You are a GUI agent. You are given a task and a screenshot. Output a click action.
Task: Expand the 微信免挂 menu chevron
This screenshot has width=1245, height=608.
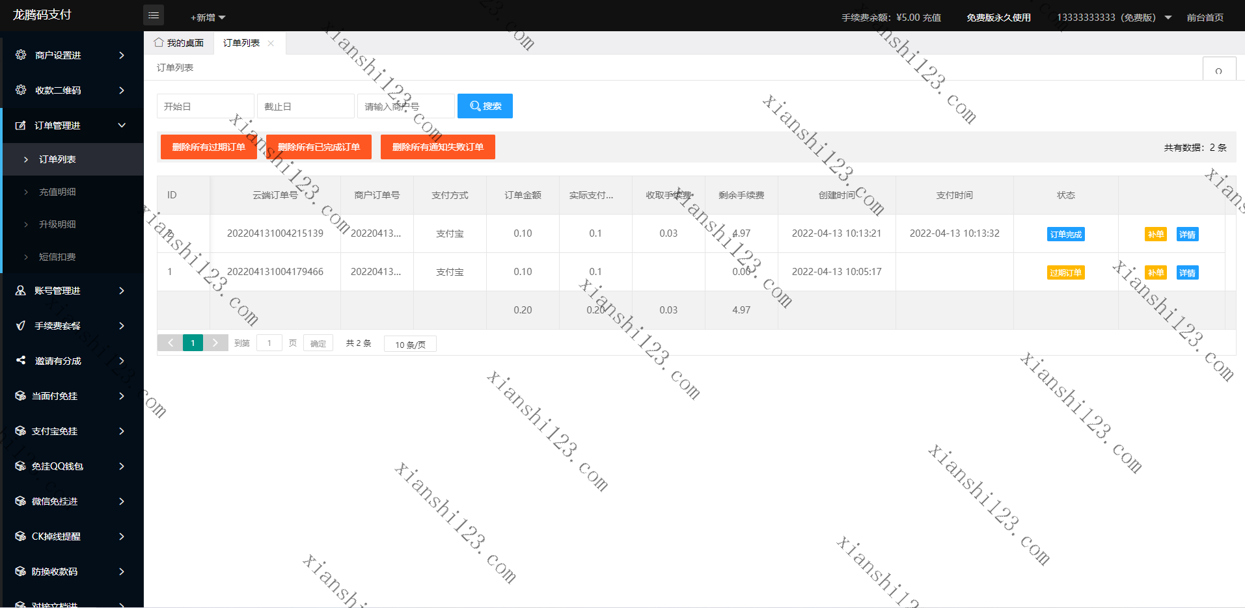tap(122, 501)
